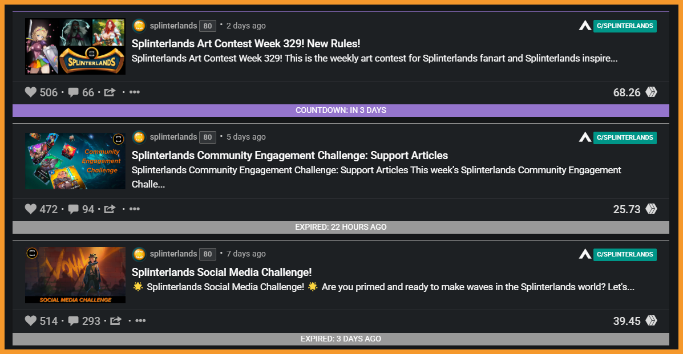The width and height of the screenshot is (683, 354).
Task: Open comments on Social Media Challenge post
Action: pos(74,321)
